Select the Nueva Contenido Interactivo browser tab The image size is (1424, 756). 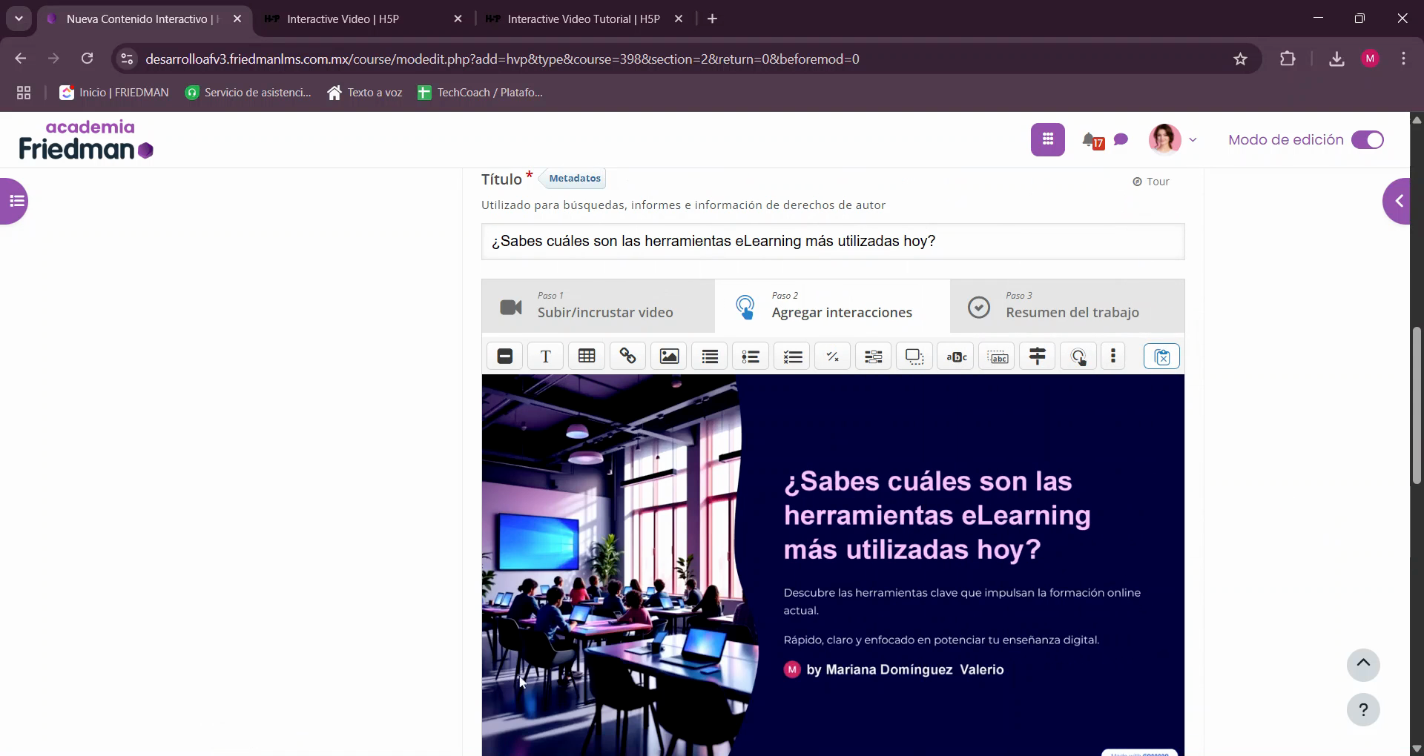145,19
